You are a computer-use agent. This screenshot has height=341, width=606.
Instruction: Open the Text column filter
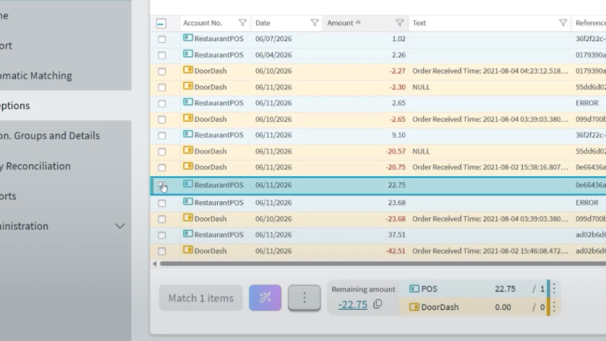click(563, 23)
